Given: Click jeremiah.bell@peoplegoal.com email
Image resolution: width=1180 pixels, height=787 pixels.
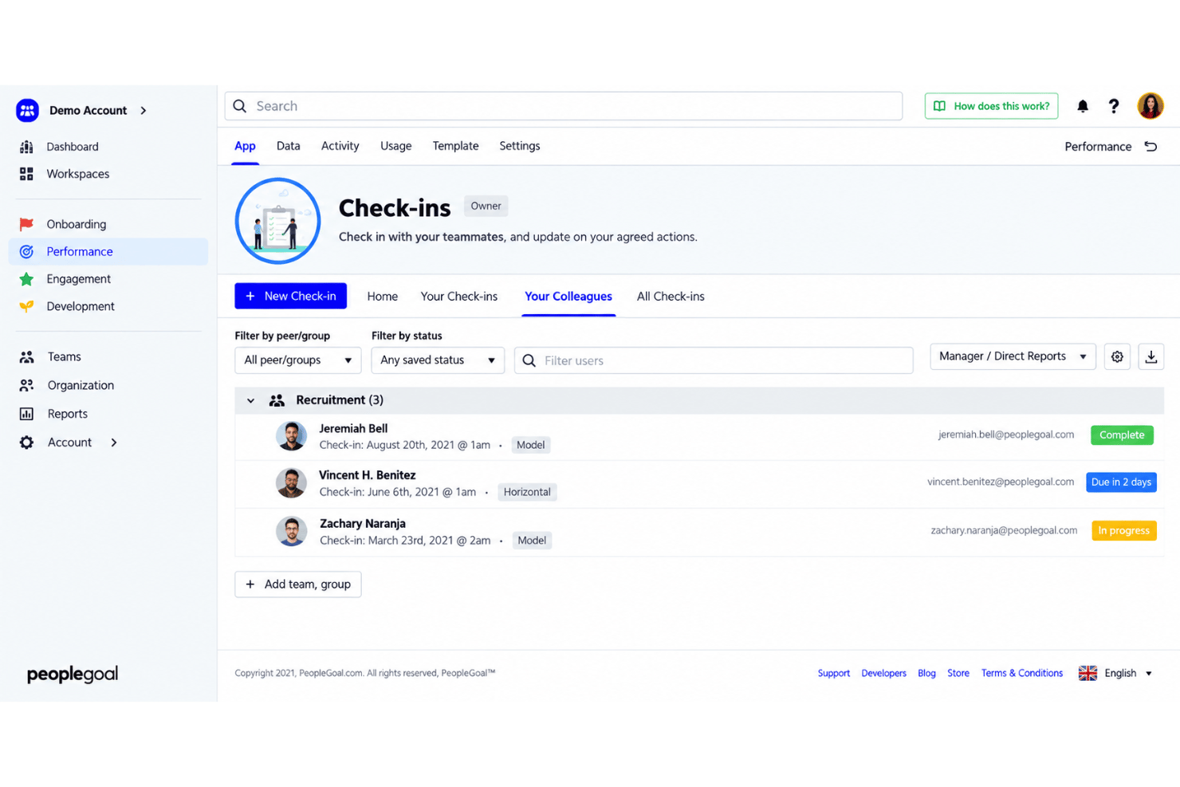Looking at the screenshot, I should pyautogui.click(x=1005, y=435).
